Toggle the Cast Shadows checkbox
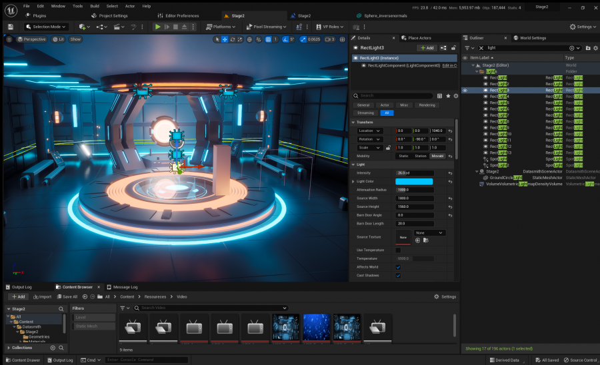Viewport: 600px width, 365px height. tap(399, 276)
